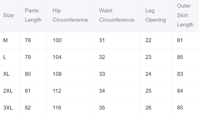This screenshot has height=116, width=199.
Task: Select the Outer Skirt Length header
Action: [185, 15]
